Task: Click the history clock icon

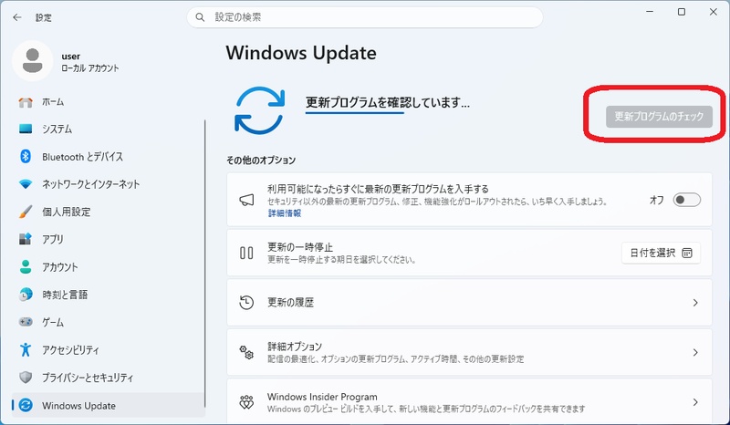Action: 246,303
